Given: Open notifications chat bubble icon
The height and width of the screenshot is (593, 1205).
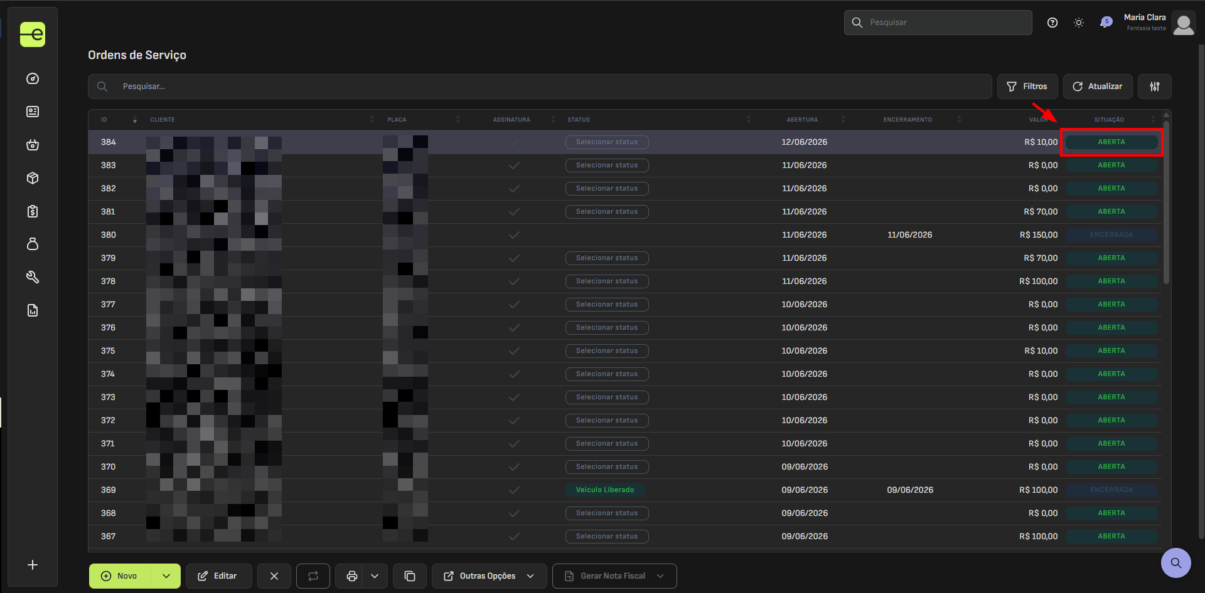Looking at the screenshot, I should point(1106,23).
